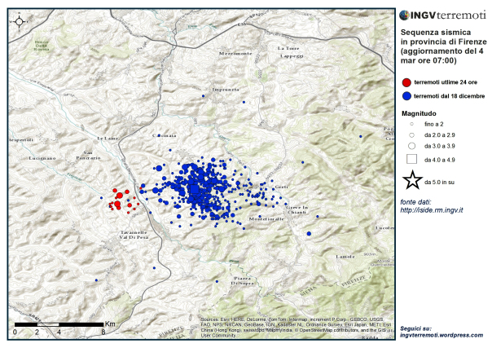Screen dimensions: 492x348
Task: Click the INGV terremoti globe logo
Action: 407,14
